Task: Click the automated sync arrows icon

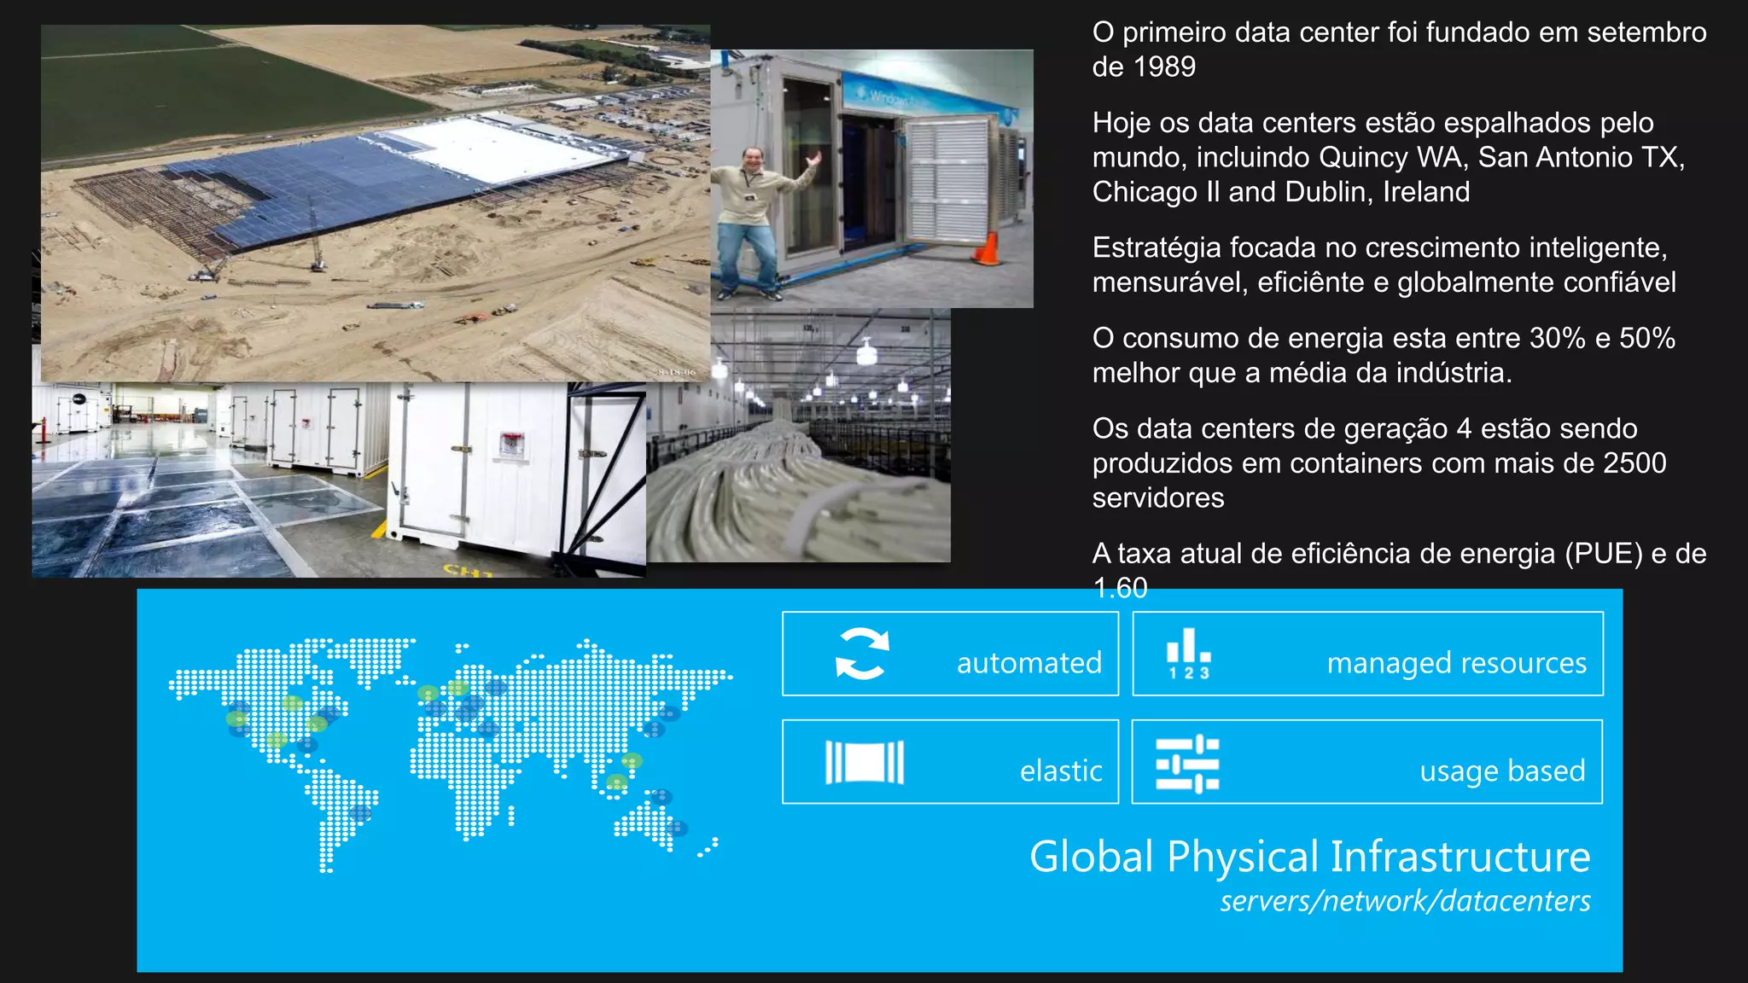Action: (x=862, y=654)
